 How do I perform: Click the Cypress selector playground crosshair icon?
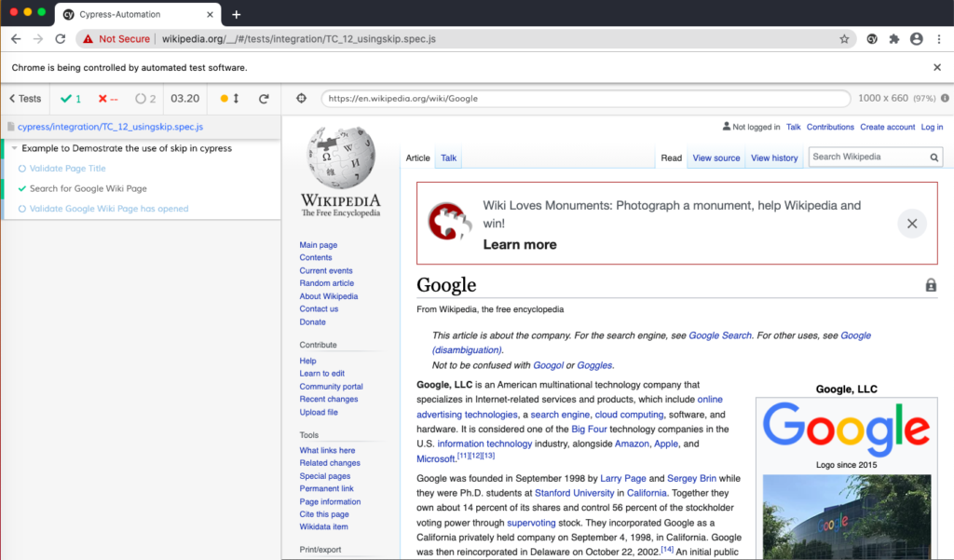click(x=301, y=99)
